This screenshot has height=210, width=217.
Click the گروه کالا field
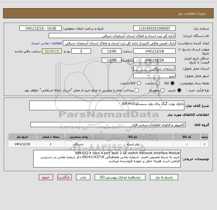tap(108, 125)
